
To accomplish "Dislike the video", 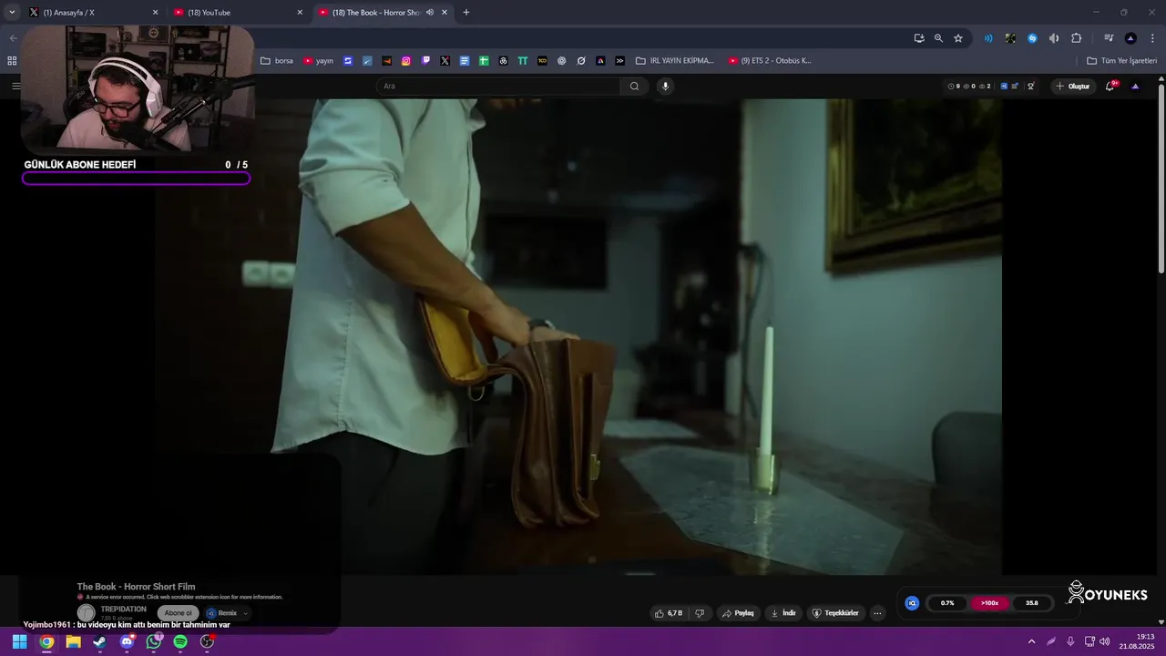I will click(x=700, y=613).
